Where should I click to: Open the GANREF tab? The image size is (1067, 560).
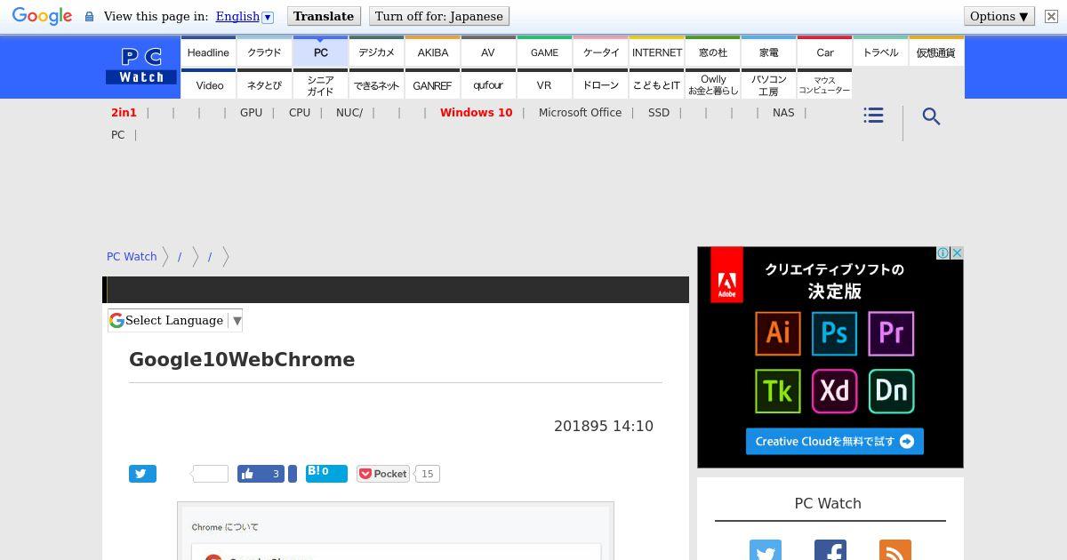point(432,84)
